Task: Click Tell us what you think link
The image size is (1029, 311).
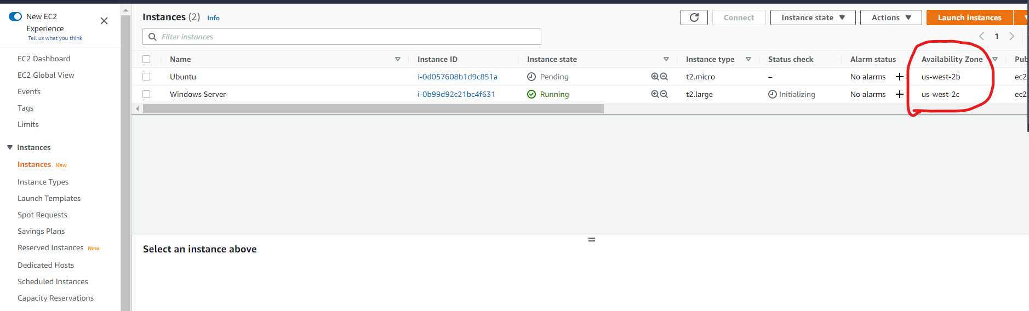Action: coord(55,38)
